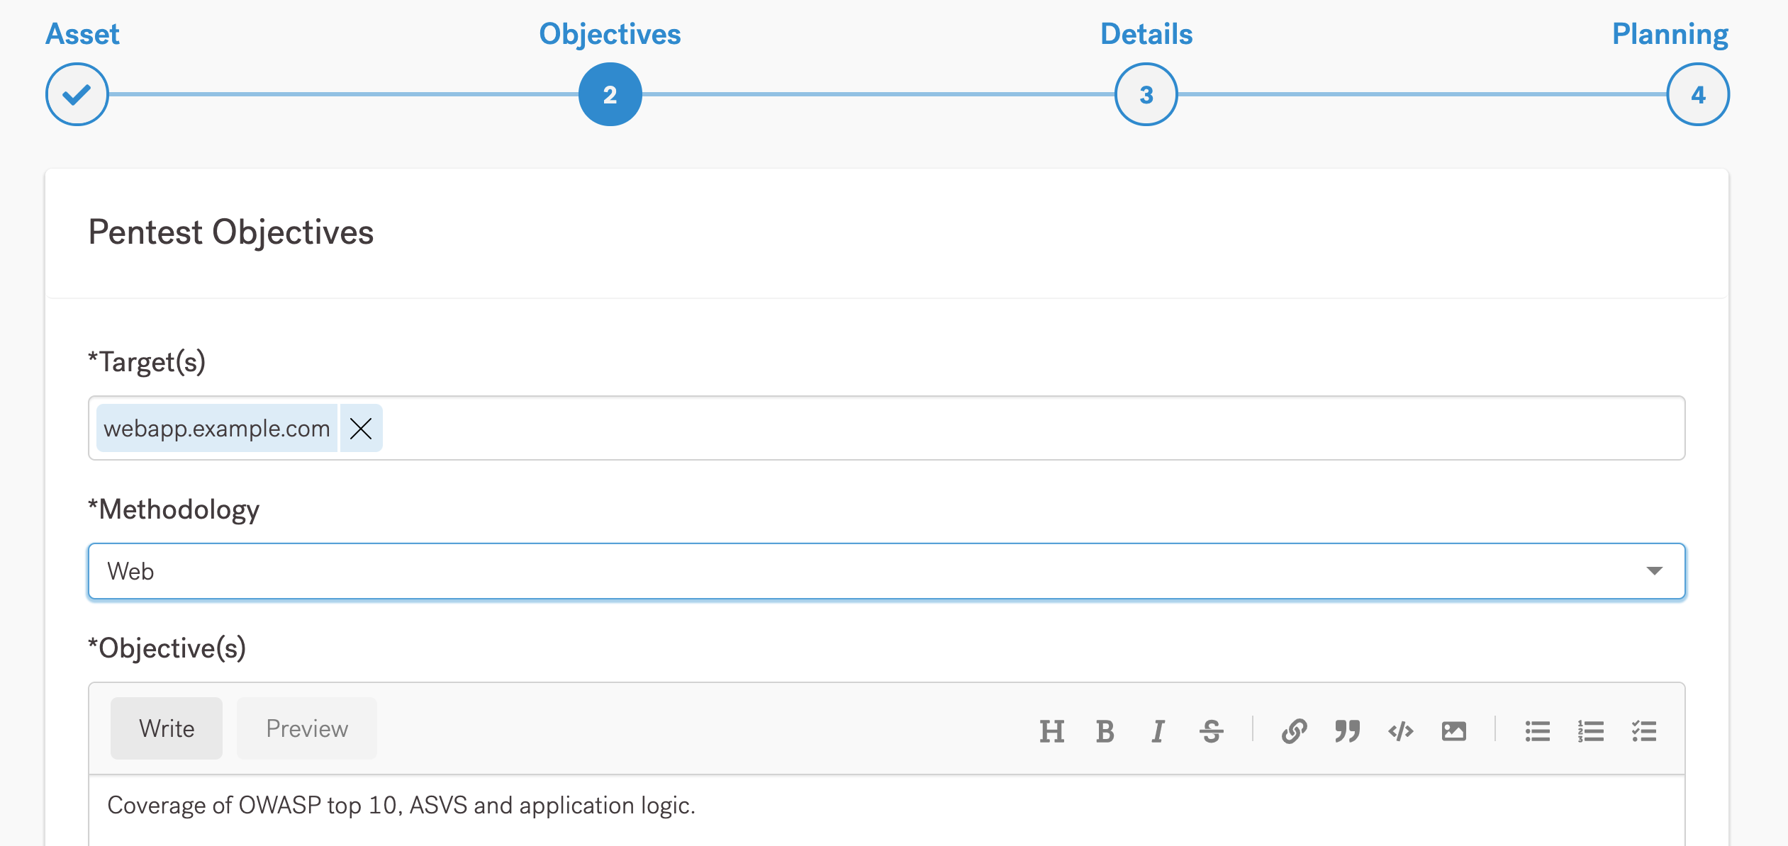Switch to the Preview tab
The image size is (1788, 846).
pos(306,728)
